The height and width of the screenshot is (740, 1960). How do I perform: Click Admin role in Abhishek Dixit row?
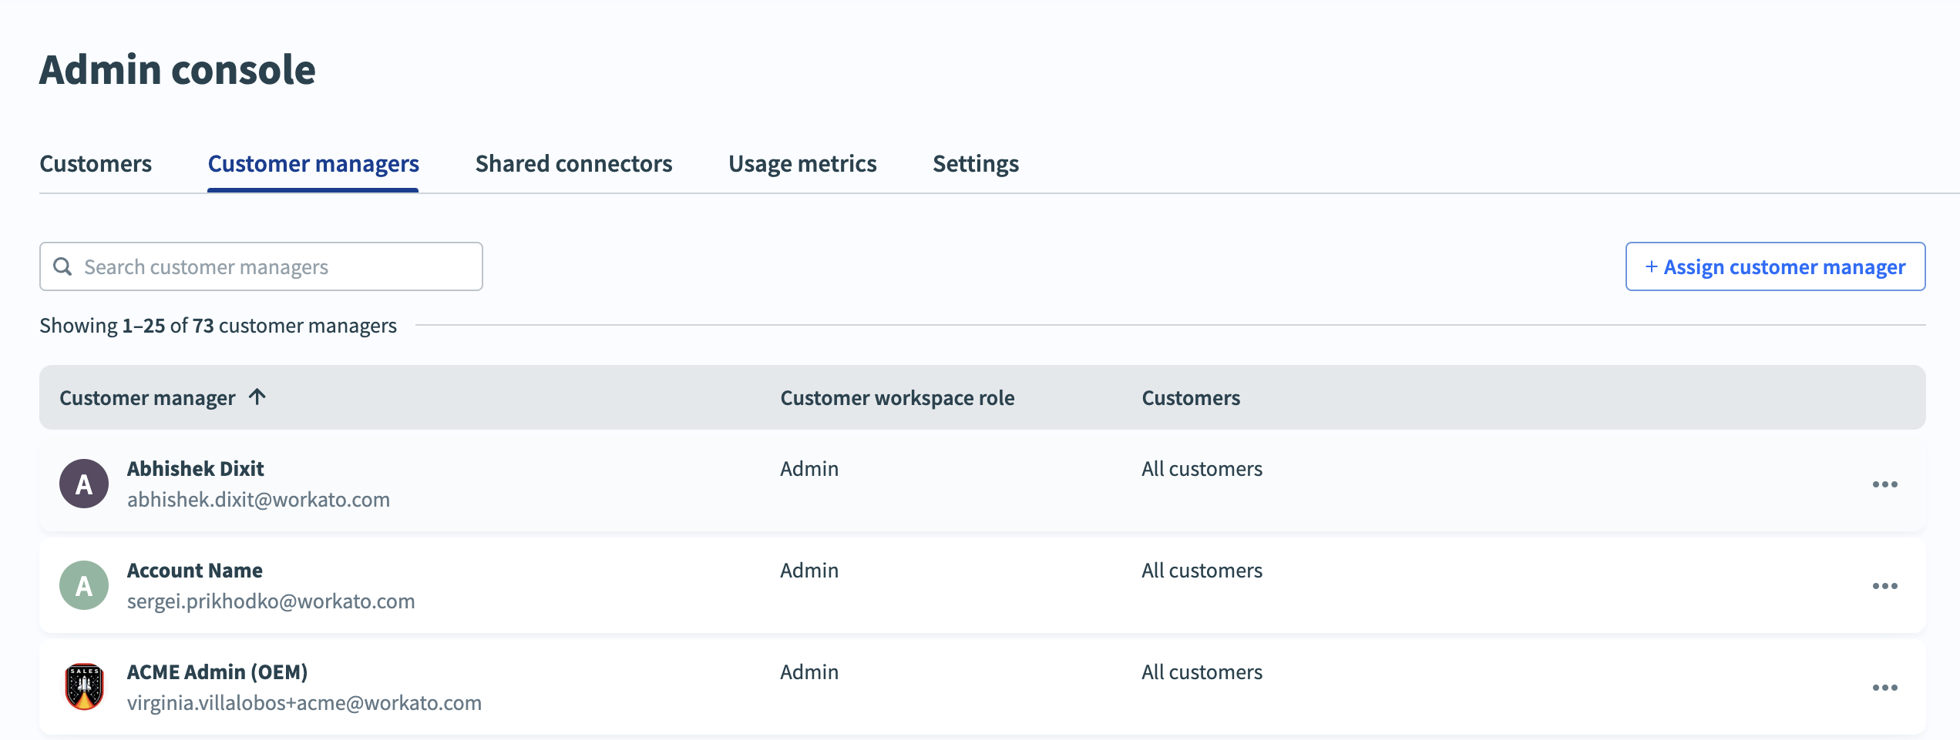(x=809, y=468)
